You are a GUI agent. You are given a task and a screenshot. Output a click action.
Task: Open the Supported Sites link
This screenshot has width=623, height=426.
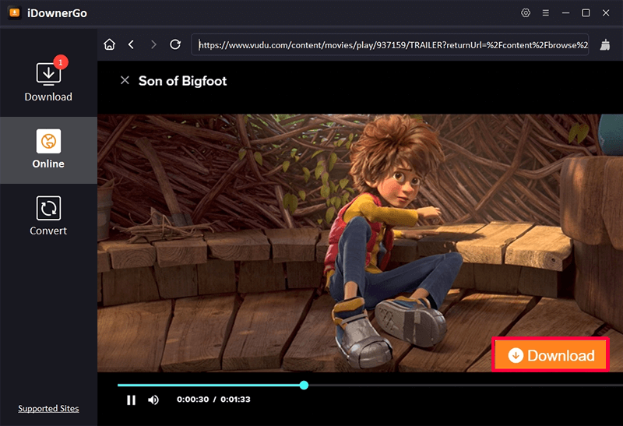48,409
